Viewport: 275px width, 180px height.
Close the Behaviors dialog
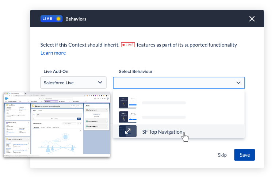point(252,19)
